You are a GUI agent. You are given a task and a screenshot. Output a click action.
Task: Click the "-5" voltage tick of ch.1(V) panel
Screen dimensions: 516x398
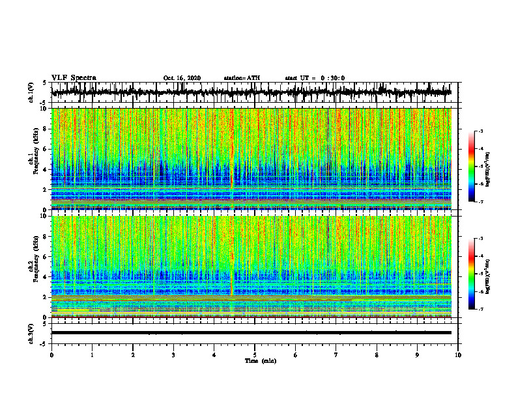tap(44, 103)
